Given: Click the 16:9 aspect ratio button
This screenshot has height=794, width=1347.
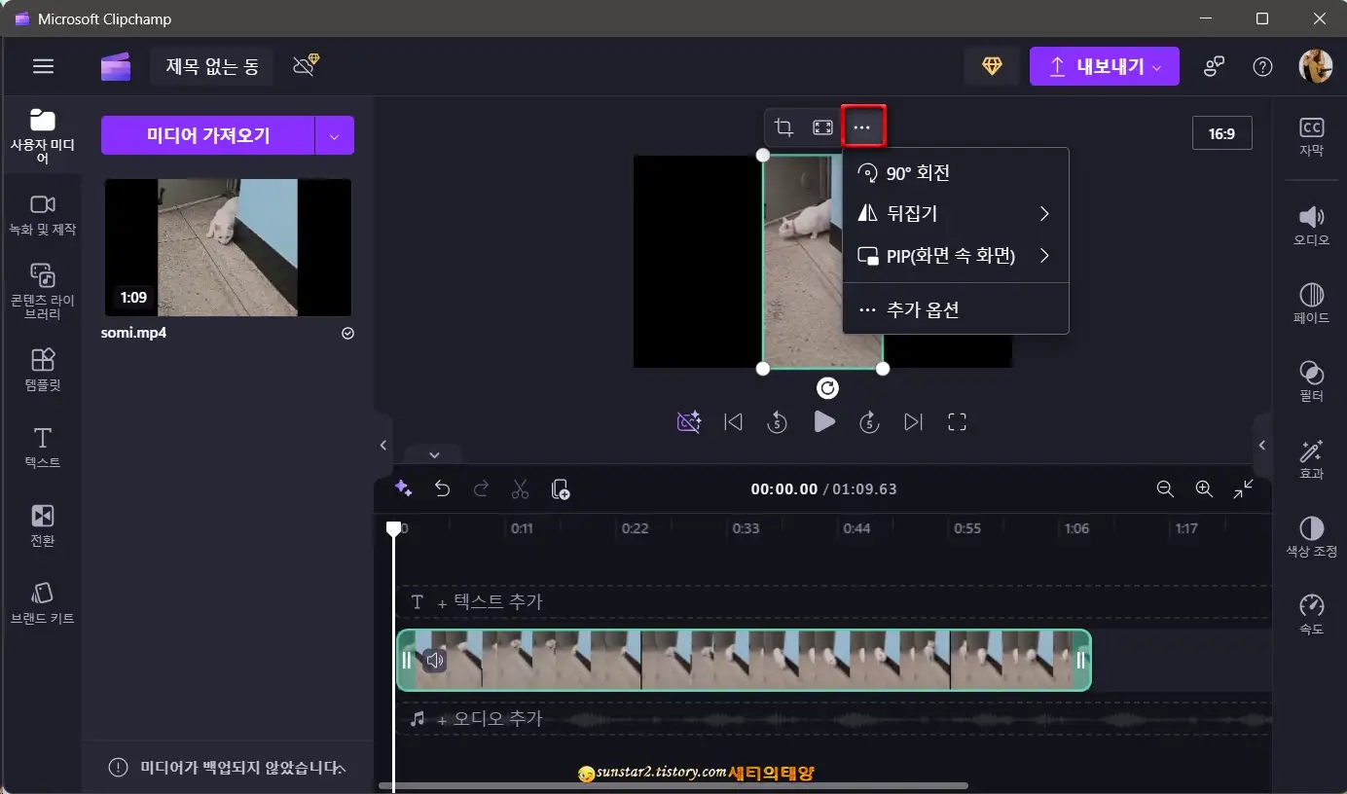Looking at the screenshot, I should (x=1222, y=132).
